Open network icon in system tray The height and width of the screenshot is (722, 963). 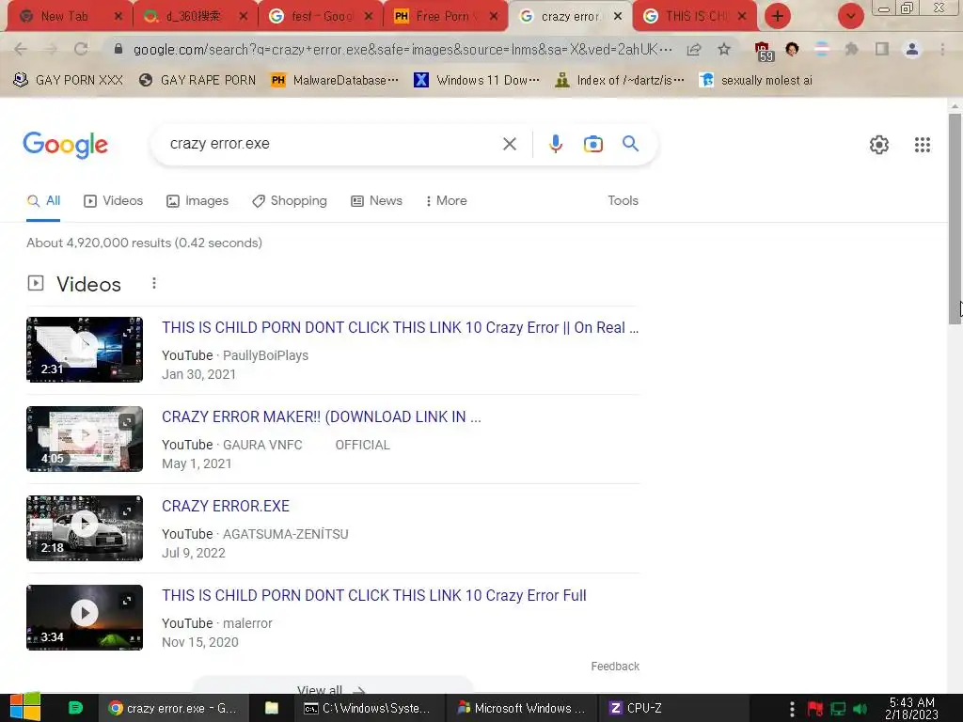coord(838,709)
